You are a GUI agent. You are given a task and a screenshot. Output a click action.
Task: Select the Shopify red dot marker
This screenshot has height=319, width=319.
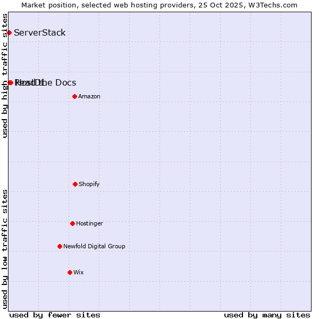click(x=75, y=184)
